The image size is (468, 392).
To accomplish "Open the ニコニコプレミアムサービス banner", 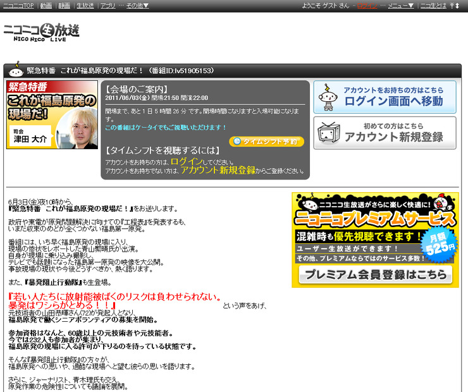I will pos(375,240).
